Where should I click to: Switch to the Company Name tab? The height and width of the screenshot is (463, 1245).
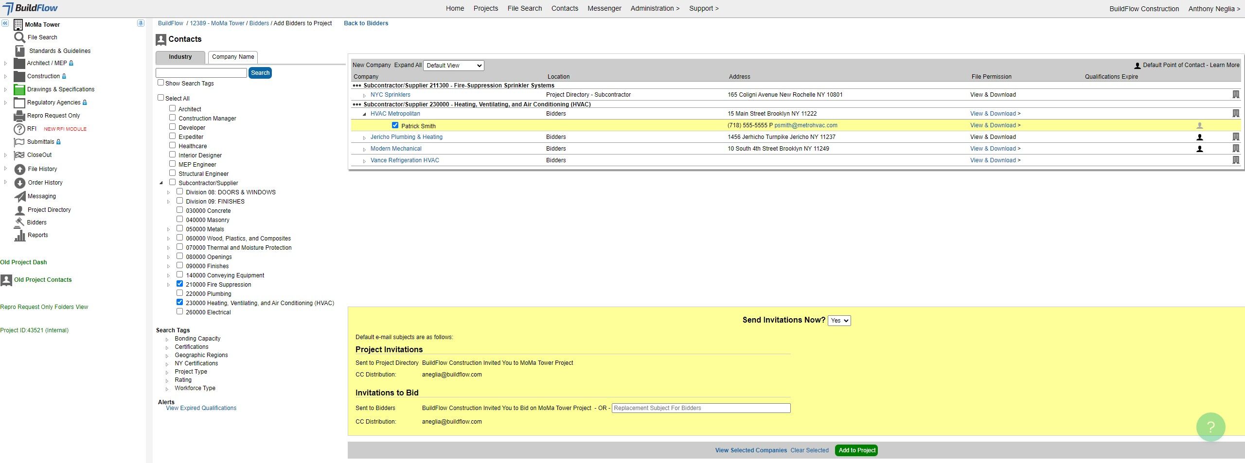(233, 57)
